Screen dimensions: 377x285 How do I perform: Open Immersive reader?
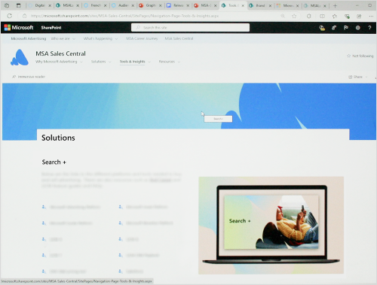(x=29, y=77)
